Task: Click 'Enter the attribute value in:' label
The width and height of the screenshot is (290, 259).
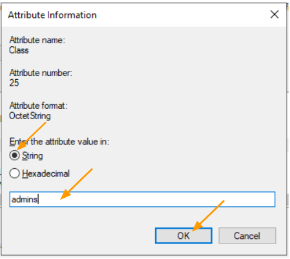Action: [59, 142]
